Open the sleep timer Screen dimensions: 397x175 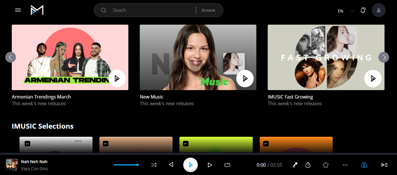(308, 165)
